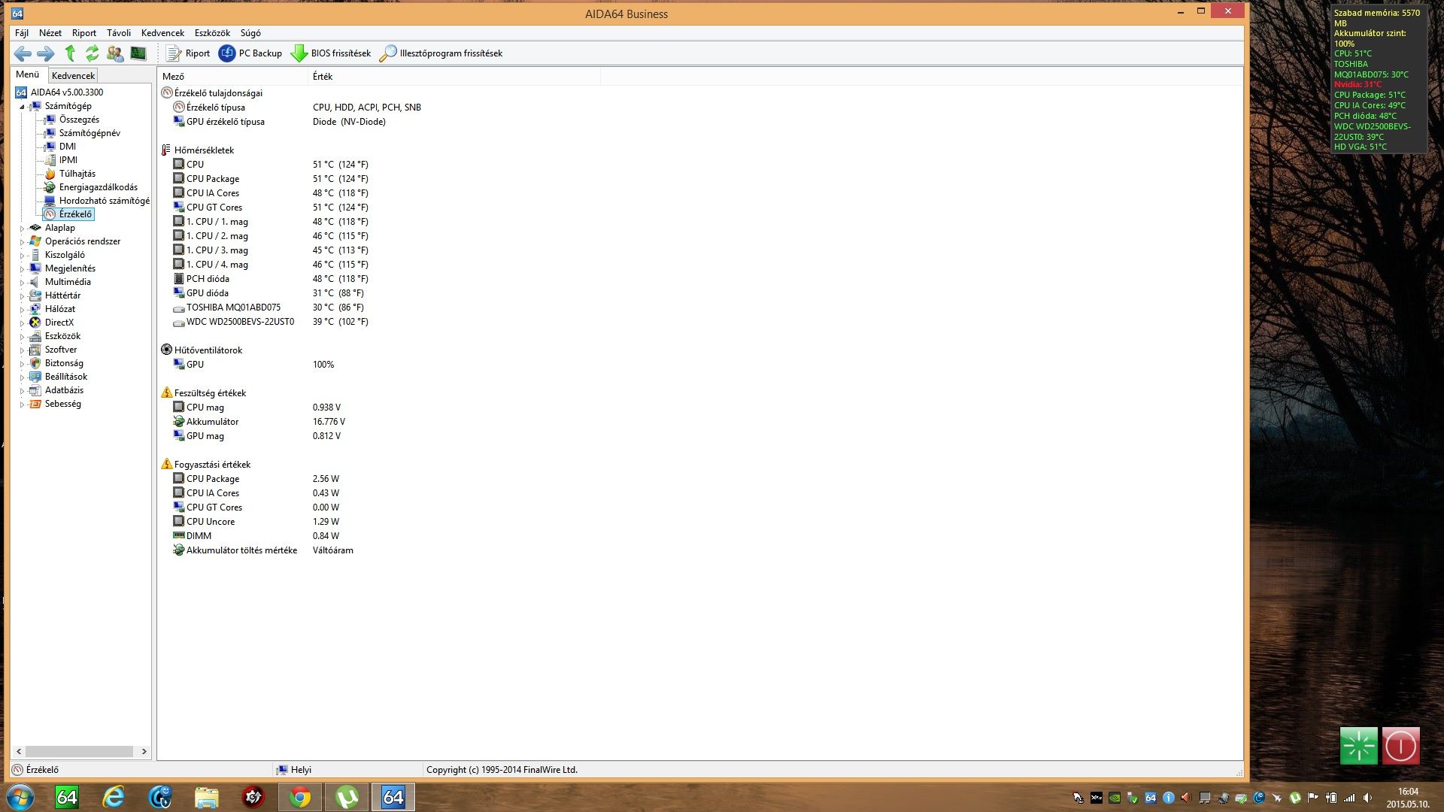This screenshot has width=1444, height=812.
Task: Open the Fájl menu
Action: [22, 33]
